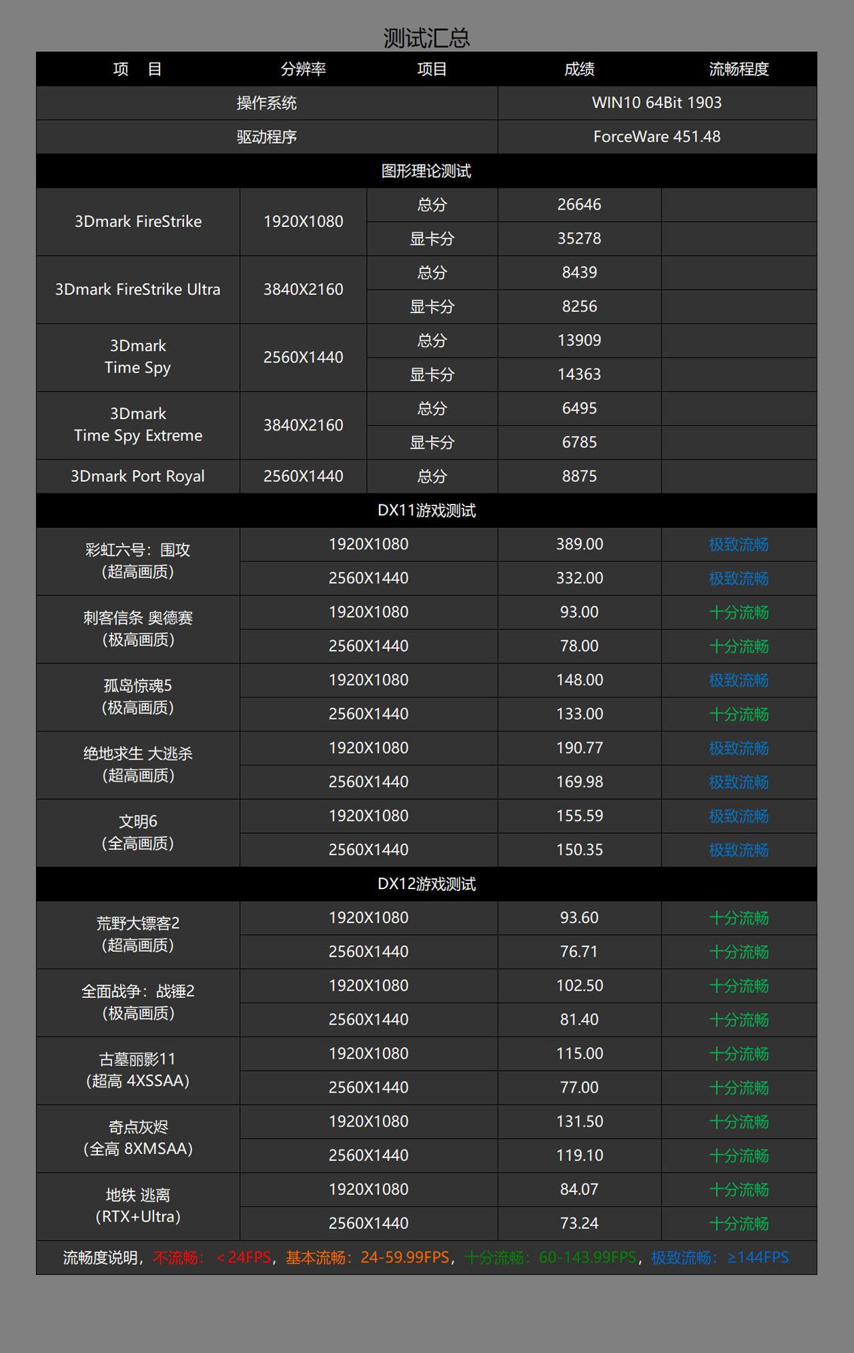Screen dimensions: 854x1353
Task: Select the WIN10 64Bit 1903 cell
Action: pyautogui.click(x=657, y=103)
